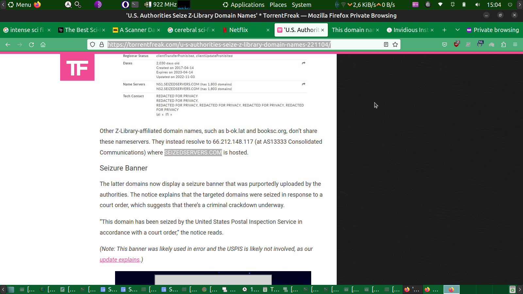Open the VPN extension with NL badge
Image resolution: width=523 pixels, height=294 pixels.
click(x=480, y=44)
